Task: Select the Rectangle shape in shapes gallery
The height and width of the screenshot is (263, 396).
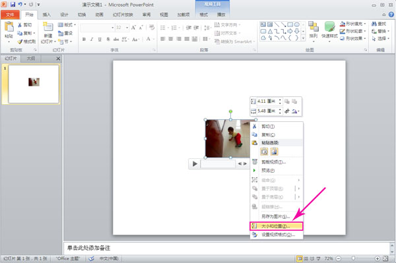Action: coord(290,24)
